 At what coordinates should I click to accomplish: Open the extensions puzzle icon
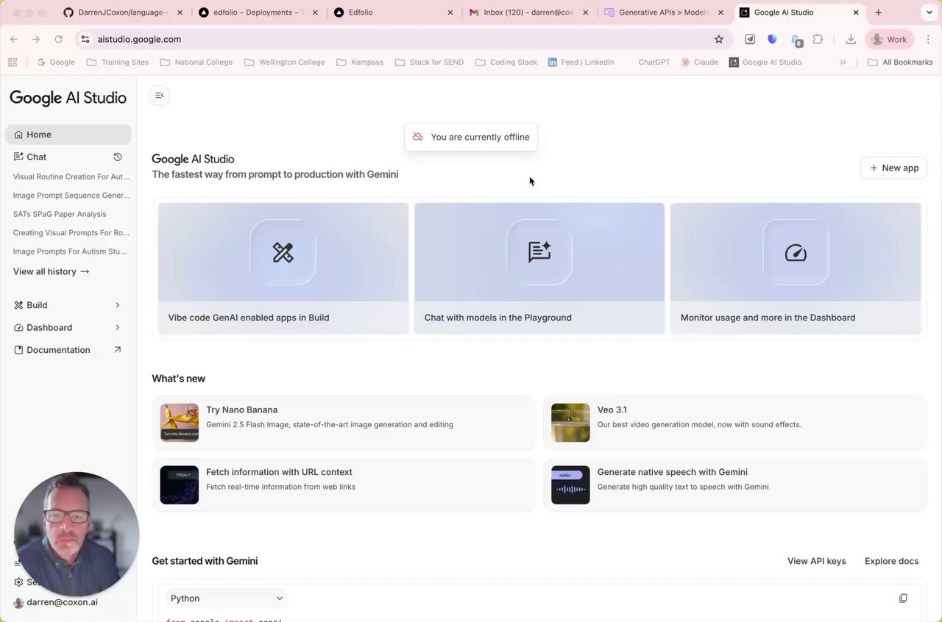818,39
